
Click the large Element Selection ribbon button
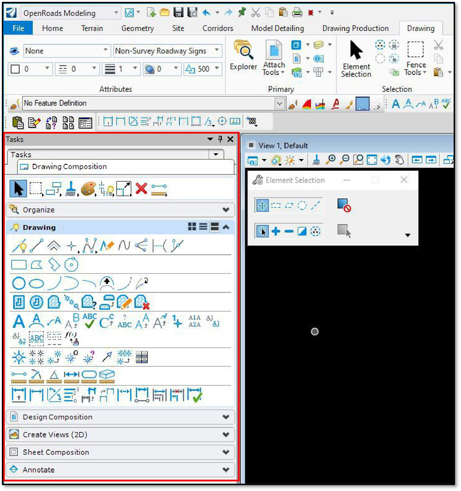[x=356, y=59]
